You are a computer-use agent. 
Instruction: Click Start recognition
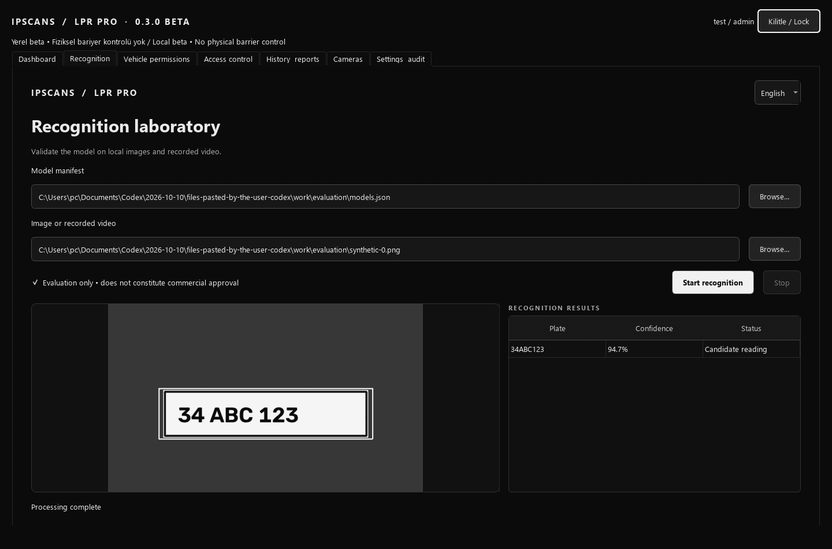pyautogui.click(x=712, y=283)
